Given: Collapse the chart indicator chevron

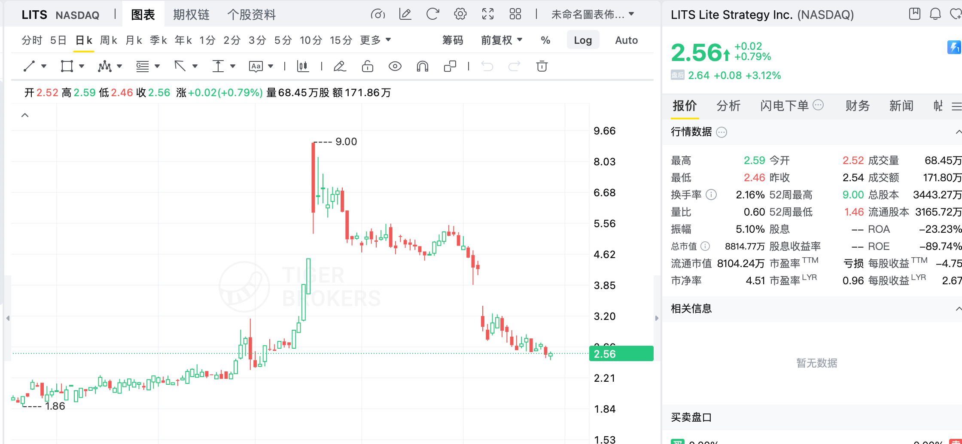Looking at the screenshot, I should click(25, 115).
